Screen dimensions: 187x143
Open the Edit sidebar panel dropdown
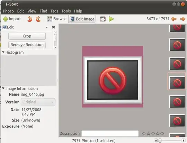tap(47, 27)
